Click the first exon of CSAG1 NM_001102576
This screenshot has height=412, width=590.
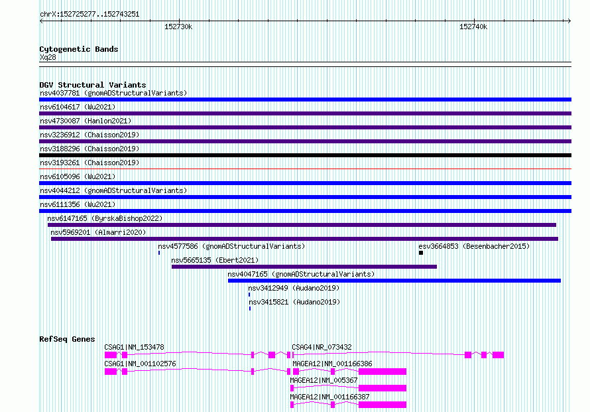(x=111, y=372)
